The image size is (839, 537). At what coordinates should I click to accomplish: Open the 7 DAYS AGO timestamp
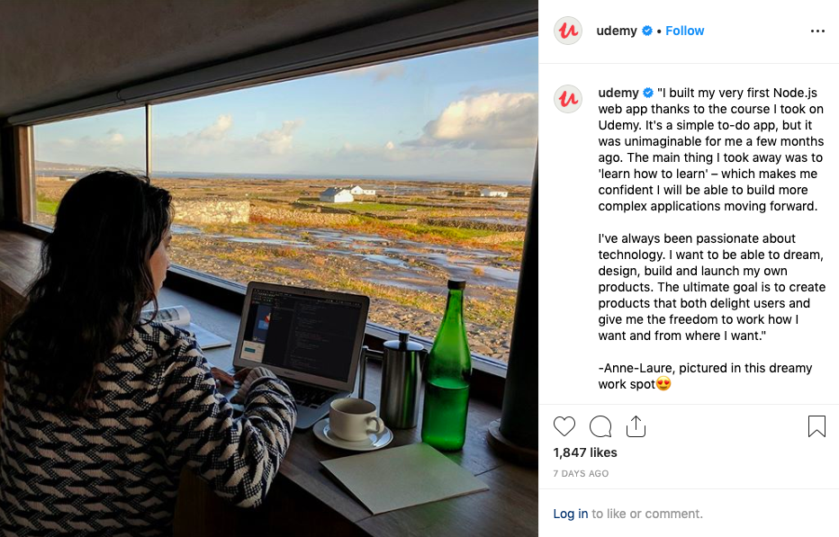point(581,473)
